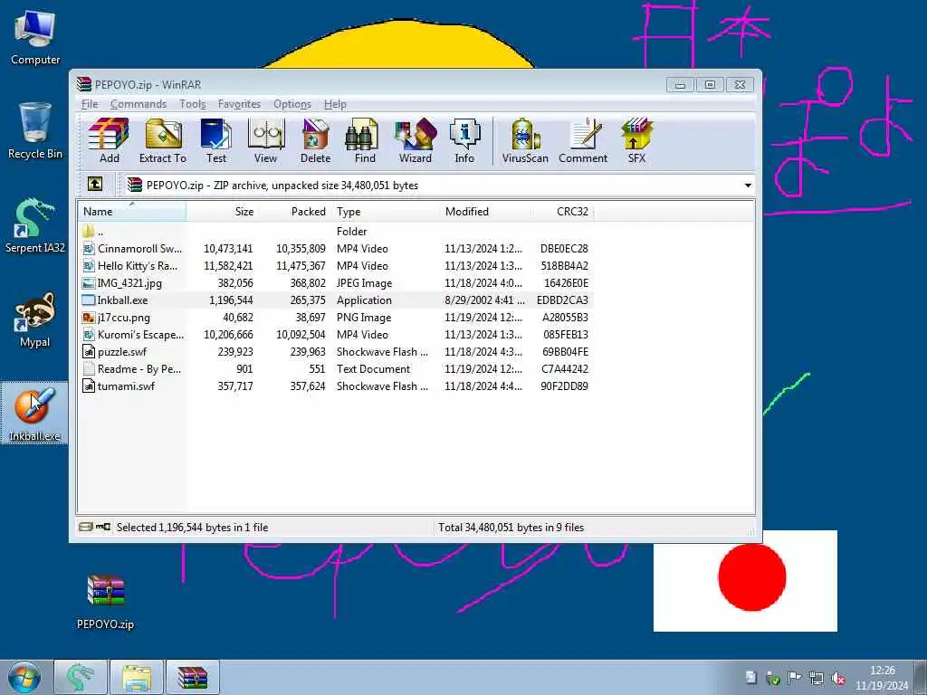927x695 pixels.
Task: Click the drive icon in status bar
Action: tap(86, 527)
